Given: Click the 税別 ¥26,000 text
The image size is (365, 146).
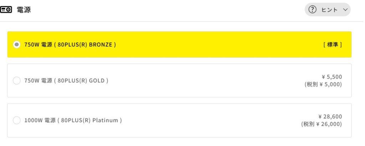Looking at the screenshot, I should pyautogui.click(x=322, y=124).
